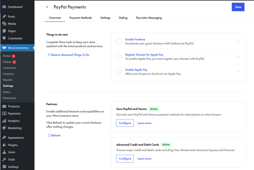Open Orders in the WooCommerce submenu
Image resolution: width=254 pixels, height=170 pixels.
7,62
